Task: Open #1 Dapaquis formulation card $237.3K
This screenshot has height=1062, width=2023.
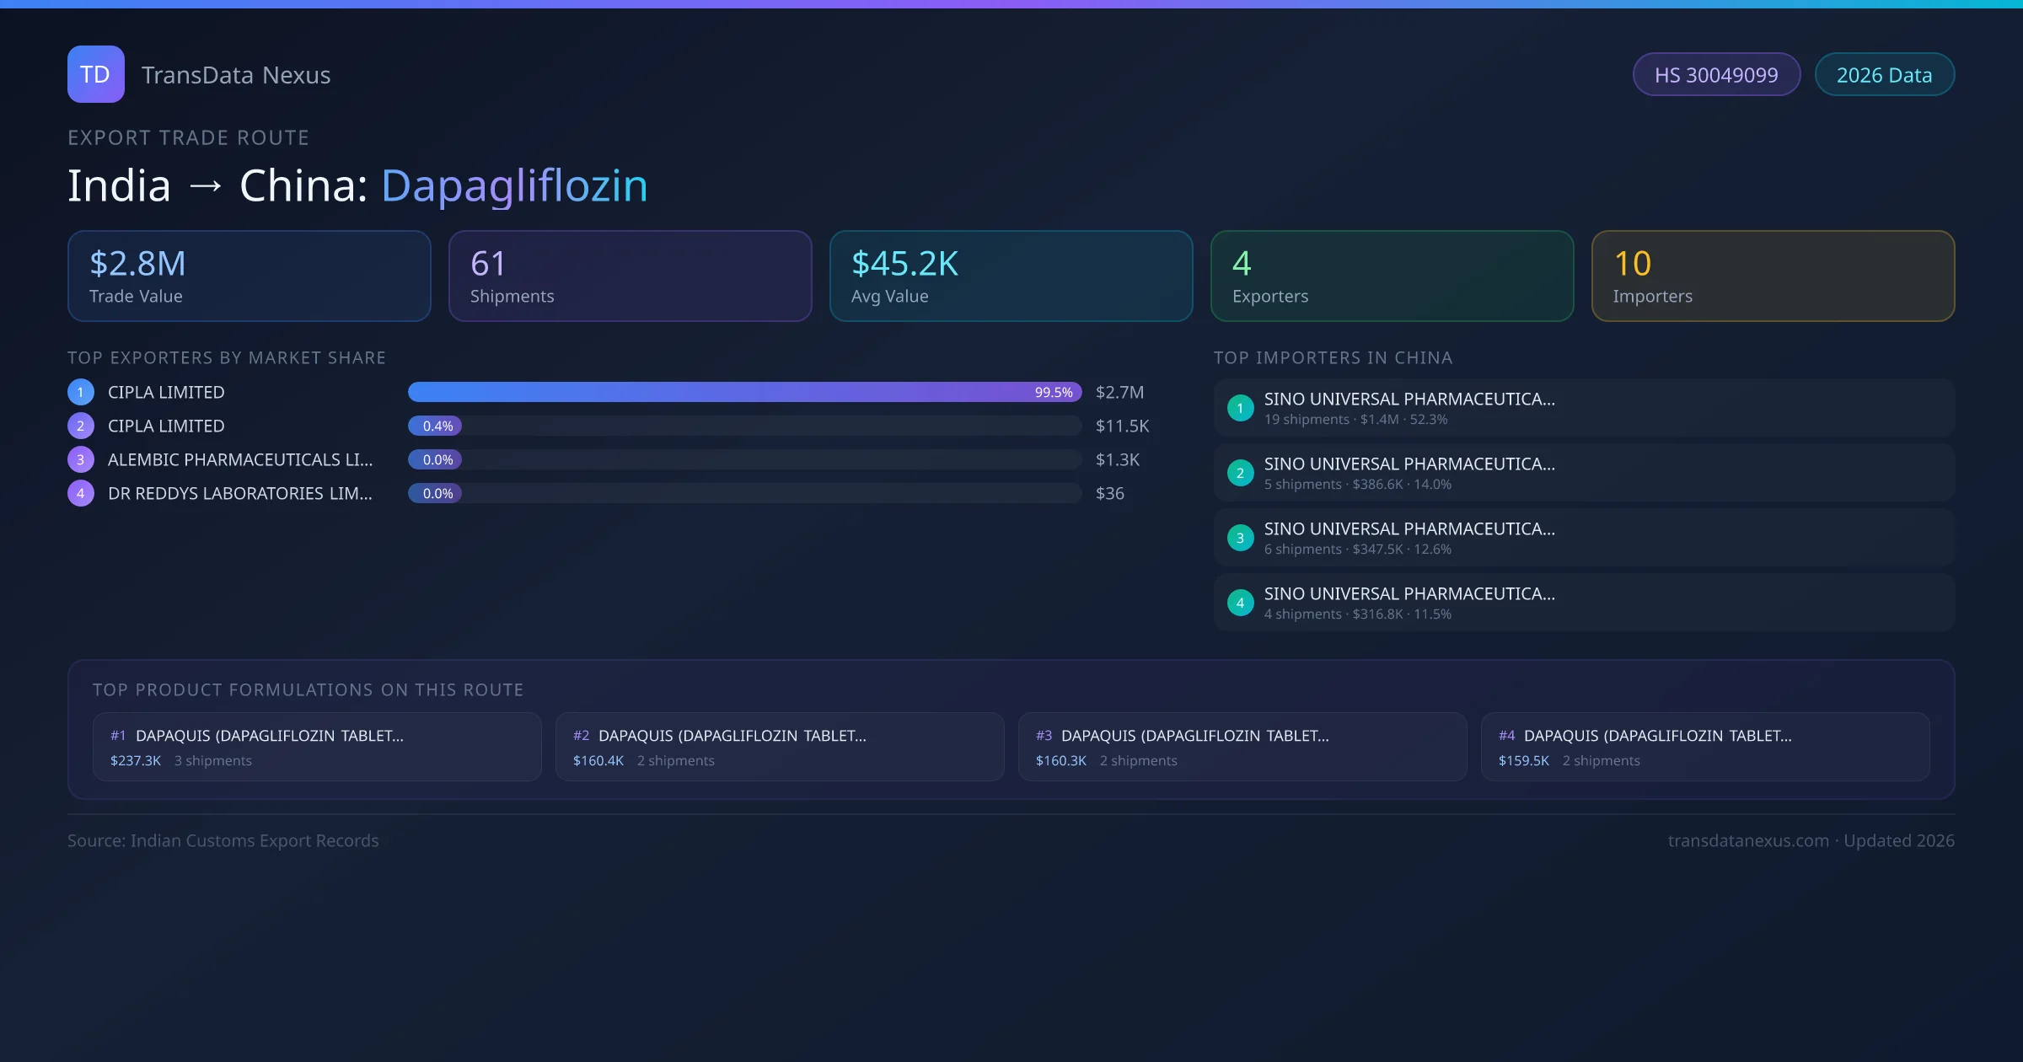Action: (x=317, y=747)
